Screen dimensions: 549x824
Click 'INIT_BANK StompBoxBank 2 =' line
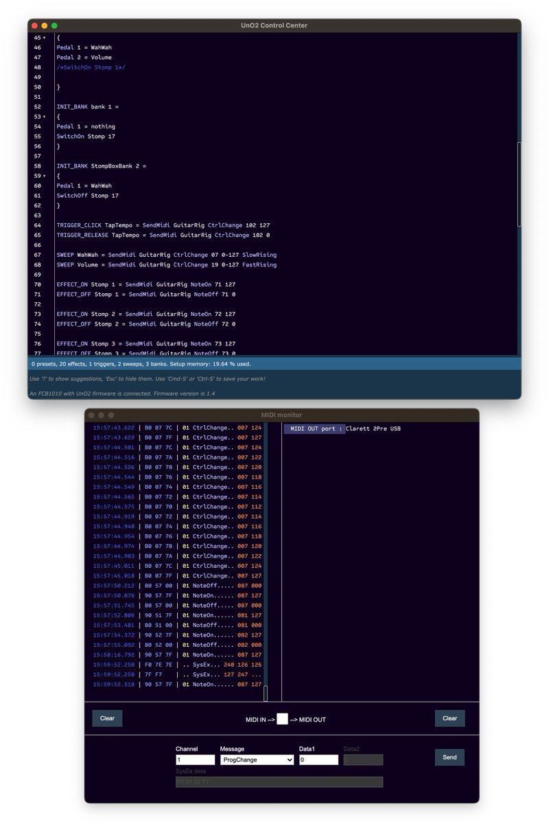pos(101,166)
